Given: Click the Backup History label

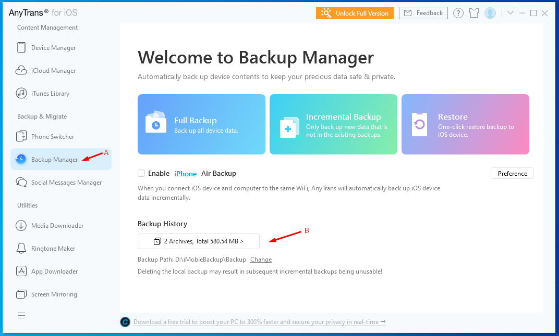Looking at the screenshot, I should pyautogui.click(x=162, y=224).
